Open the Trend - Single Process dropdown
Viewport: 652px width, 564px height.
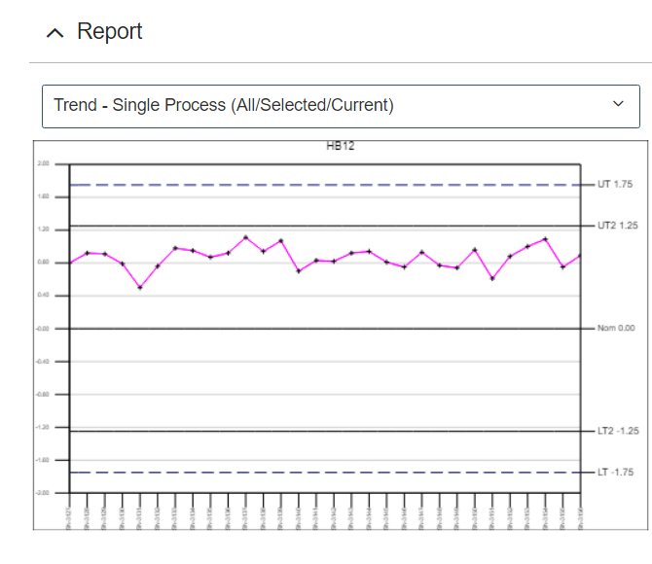[333, 105]
